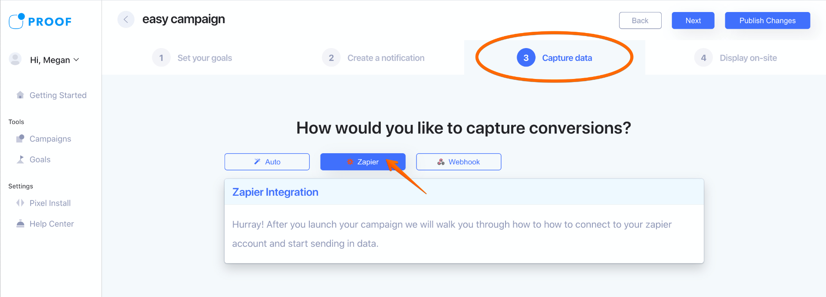Click the Pixel Install code icon
The height and width of the screenshot is (297, 826).
(20, 203)
